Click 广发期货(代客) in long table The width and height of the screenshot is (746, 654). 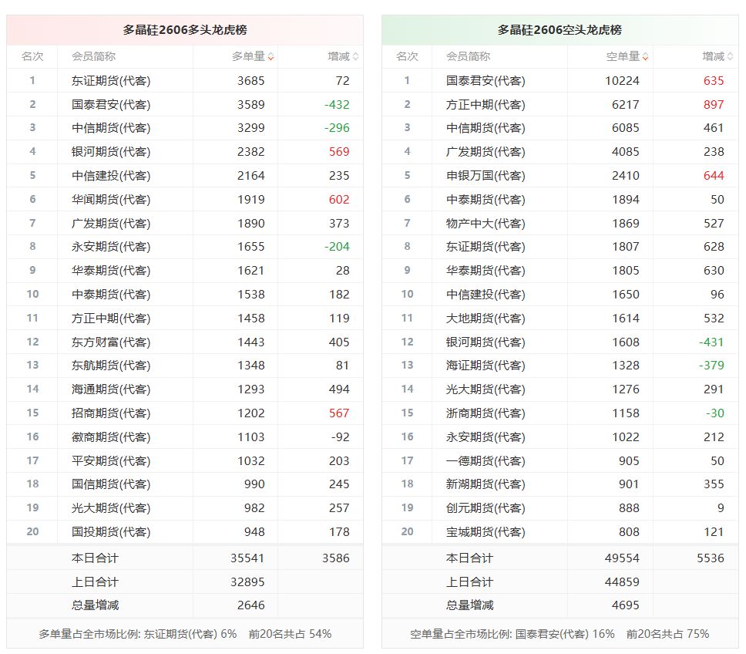click(x=111, y=223)
